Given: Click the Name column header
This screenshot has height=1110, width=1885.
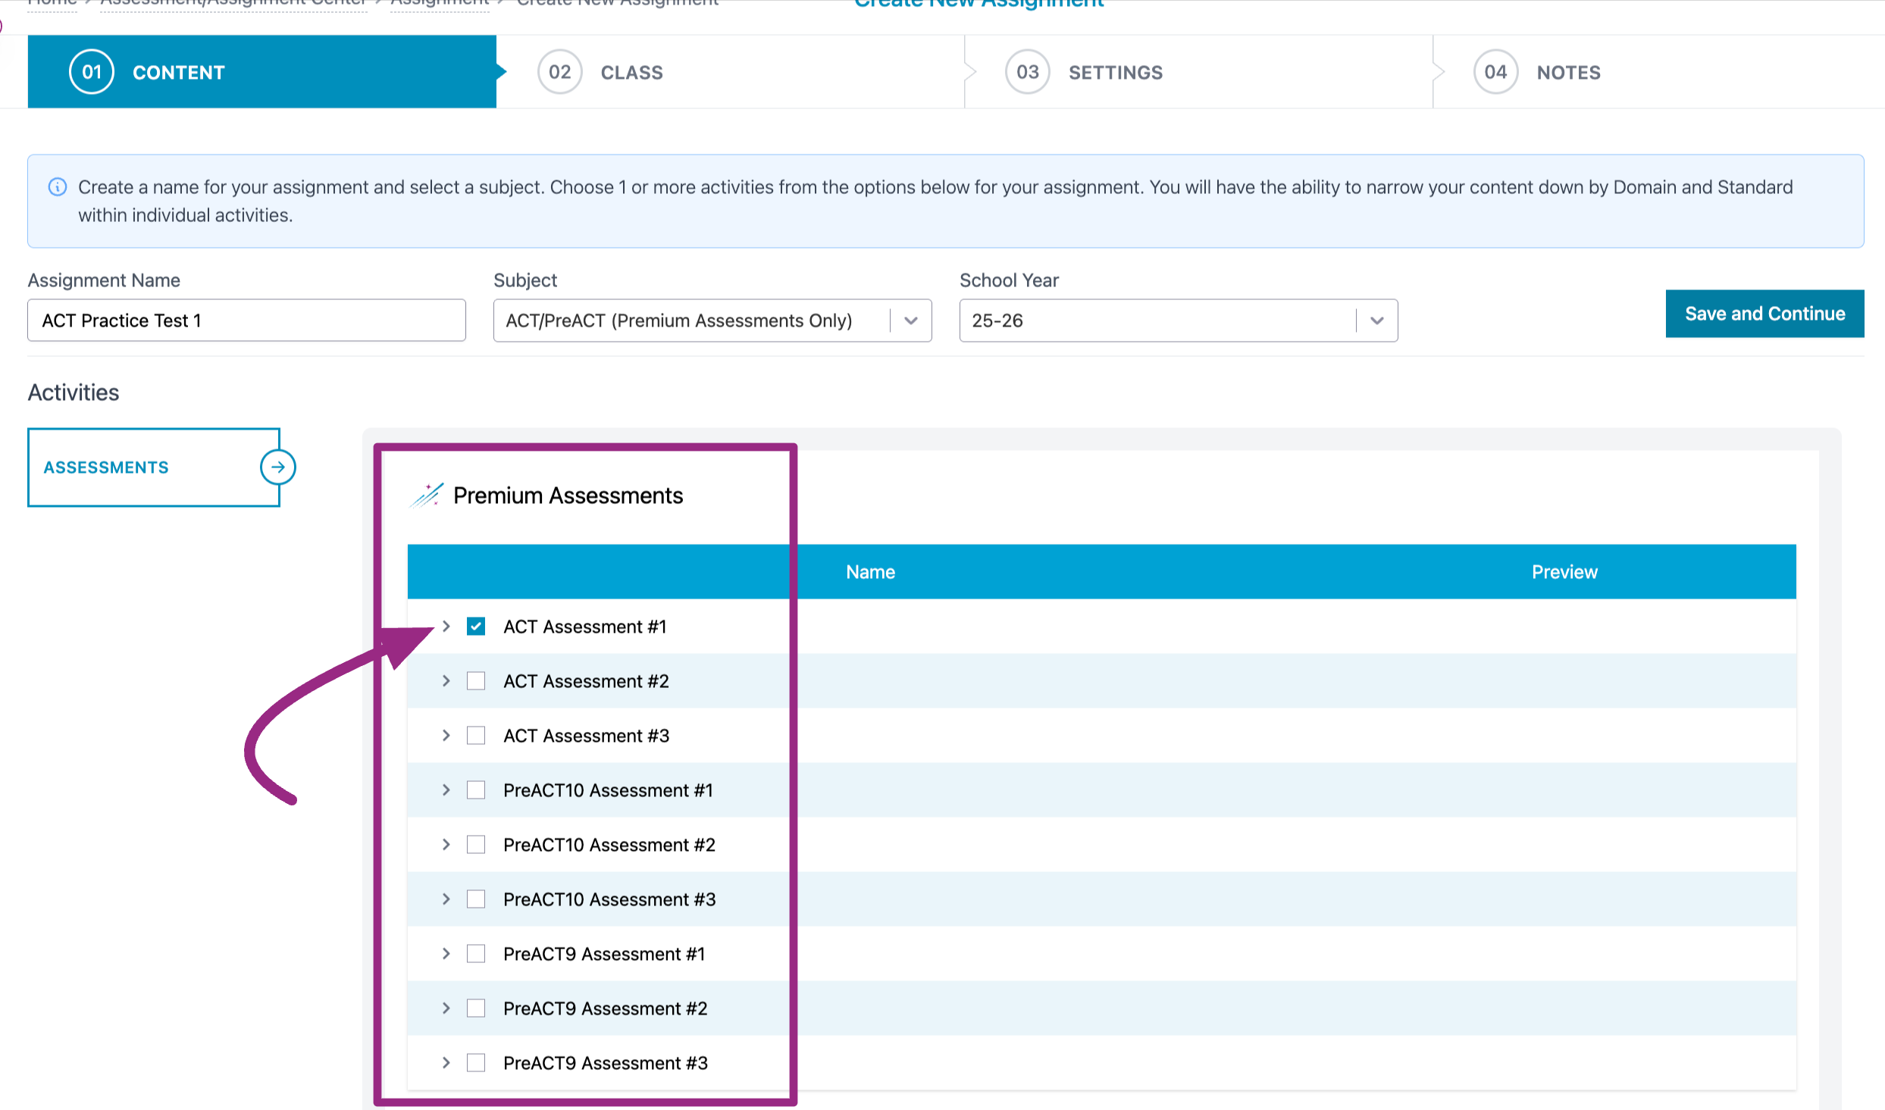Looking at the screenshot, I should 870,572.
